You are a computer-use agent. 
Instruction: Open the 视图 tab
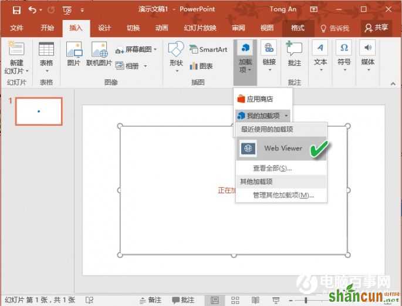tap(267, 28)
